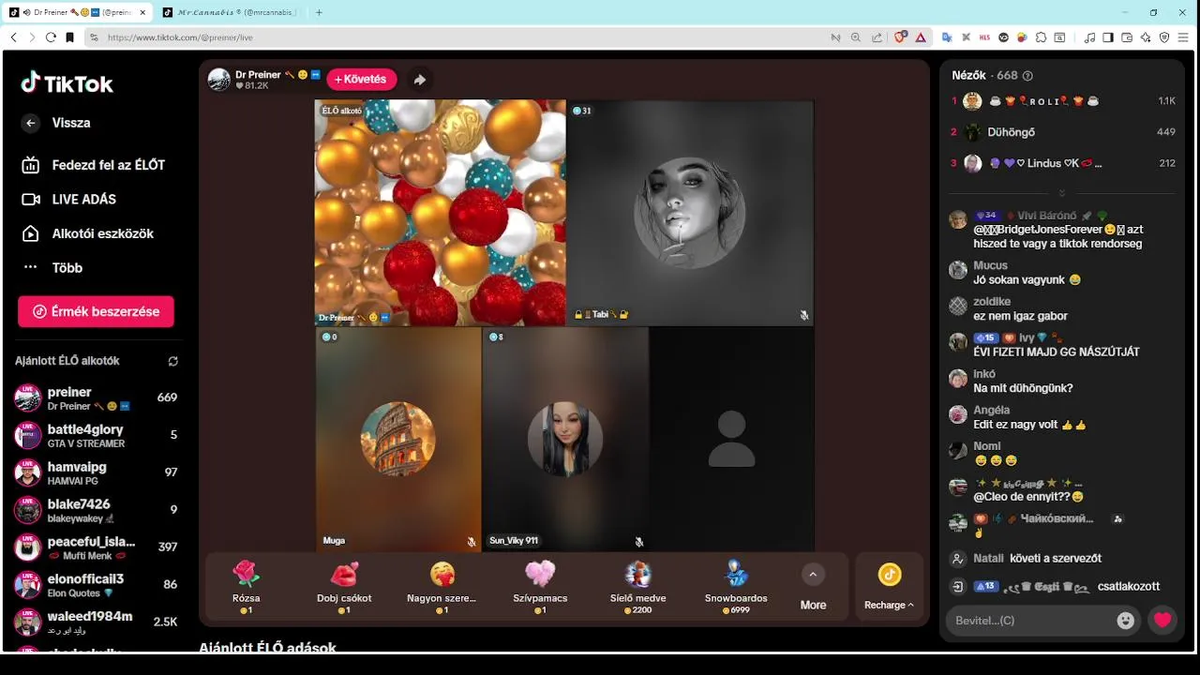Reload the page
This screenshot has height=675, width=1200.
click(x=51, y=37)
